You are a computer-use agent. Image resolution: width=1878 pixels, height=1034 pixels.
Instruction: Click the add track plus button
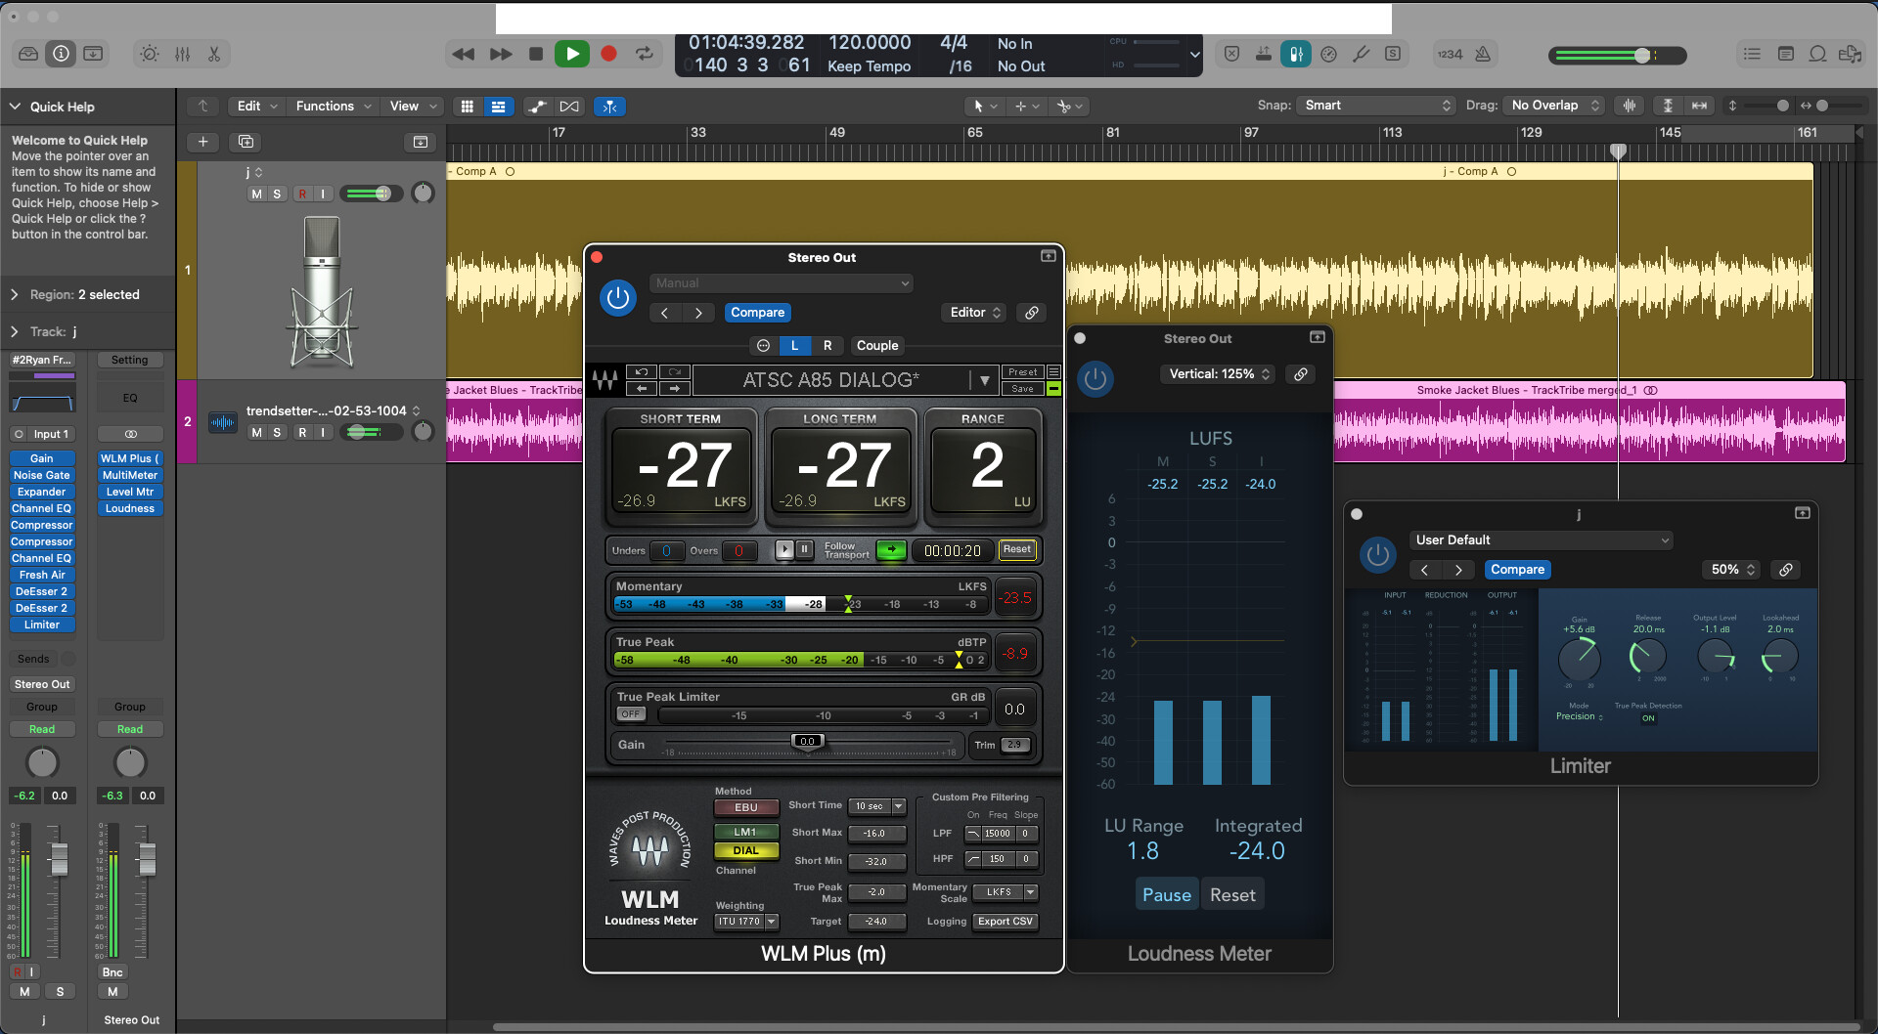click(202, 142)
